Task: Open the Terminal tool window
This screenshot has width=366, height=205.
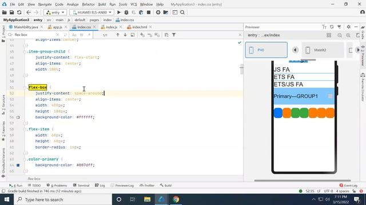Action: (x=81, y=186)
